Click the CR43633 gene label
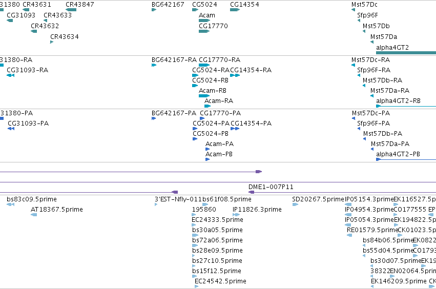The height and width of the screenshot is (289, 436). [x=57, y=15]
